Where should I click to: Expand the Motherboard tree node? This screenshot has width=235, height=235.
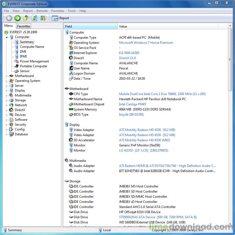[x=7, y=76]
